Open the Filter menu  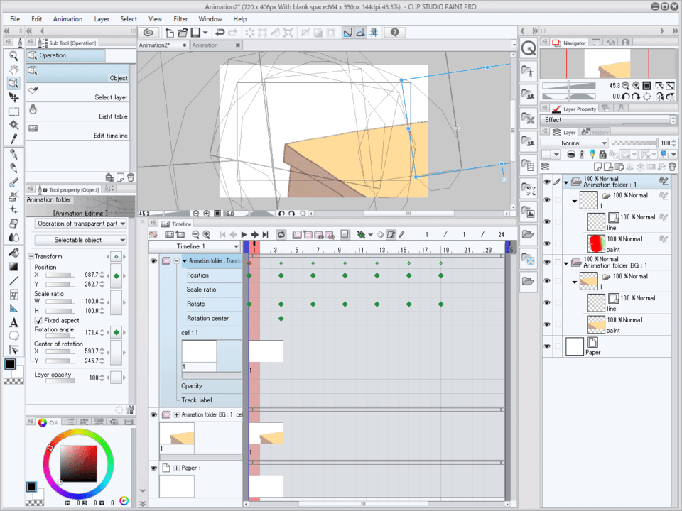coord(180,19)
